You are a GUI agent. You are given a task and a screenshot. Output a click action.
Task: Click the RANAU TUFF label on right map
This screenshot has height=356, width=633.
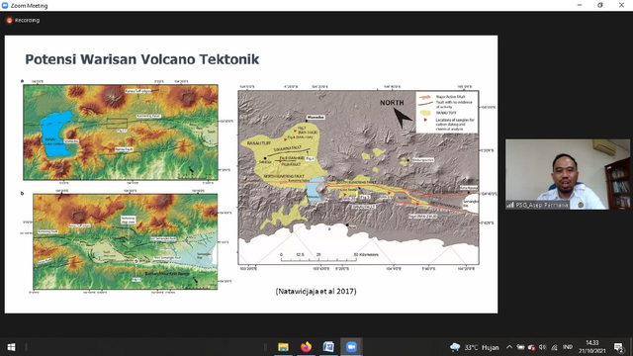coord(259,142)
